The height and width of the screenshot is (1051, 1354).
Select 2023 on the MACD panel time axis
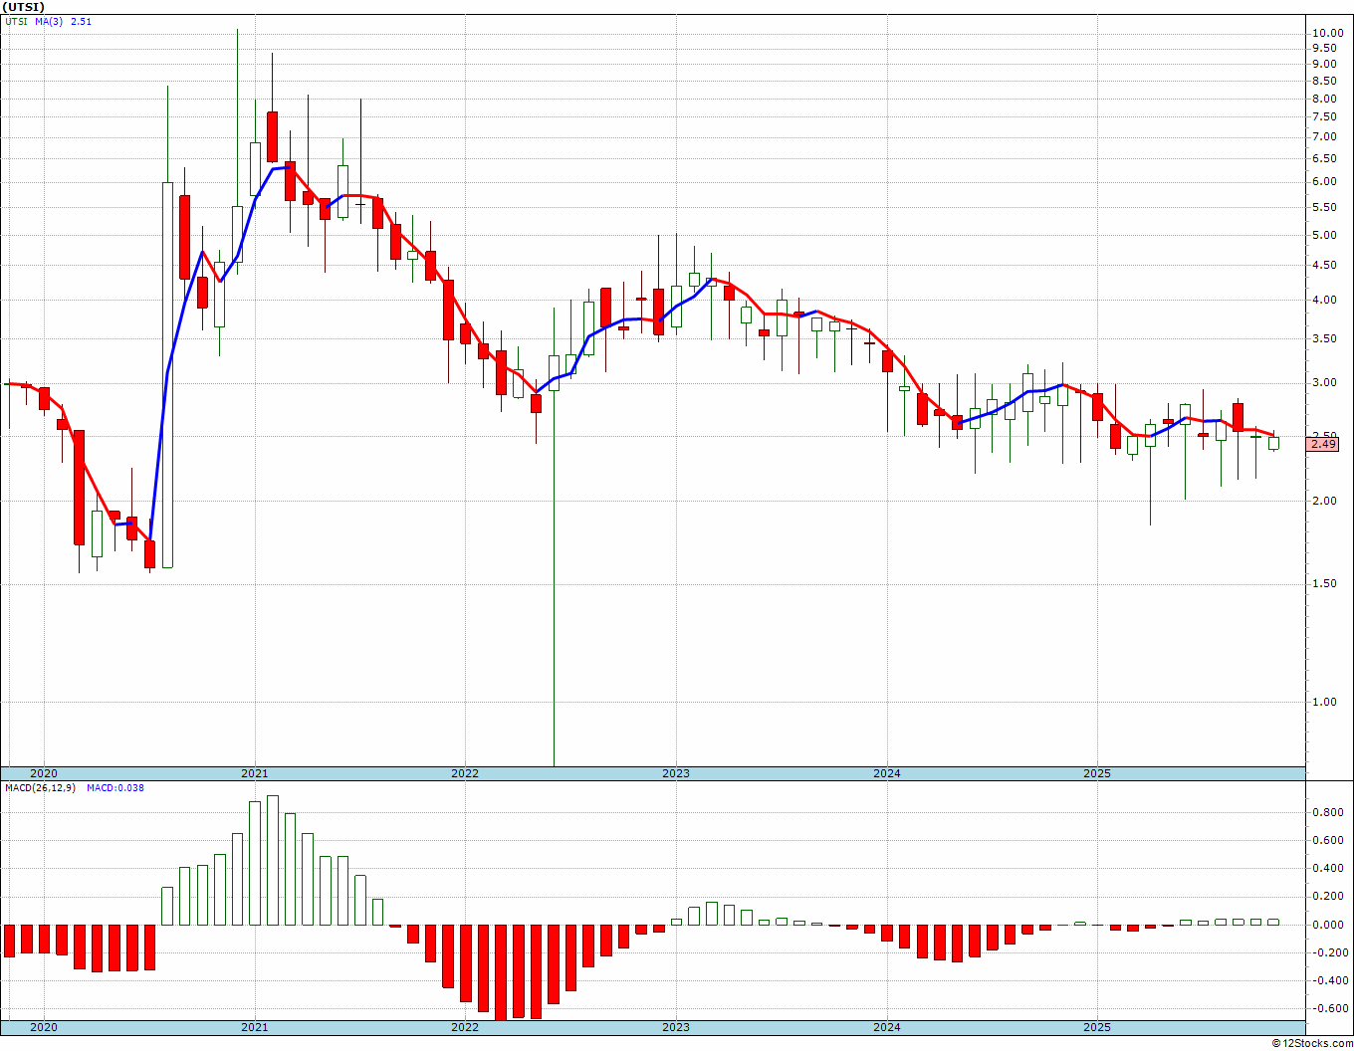[x=676, y=1027]
